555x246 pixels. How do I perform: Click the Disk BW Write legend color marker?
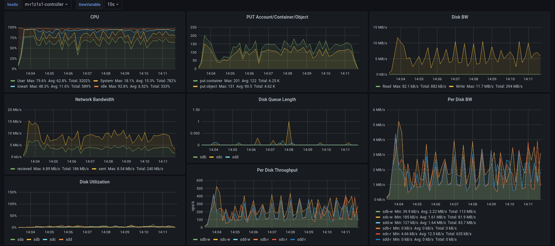pyautogui.click(x=451, y=86)
